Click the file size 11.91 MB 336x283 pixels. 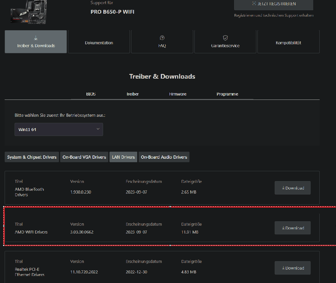190,232
